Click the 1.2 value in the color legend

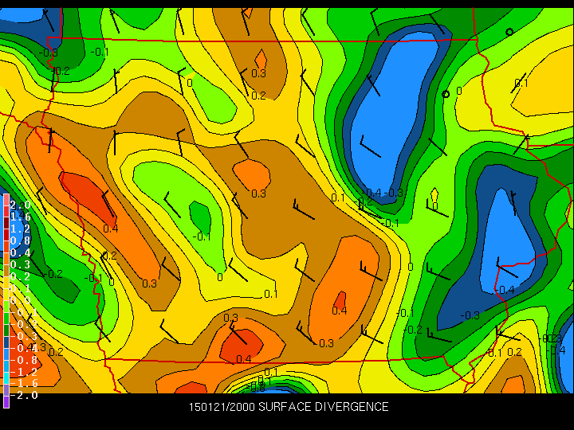[x=20, y=229]
